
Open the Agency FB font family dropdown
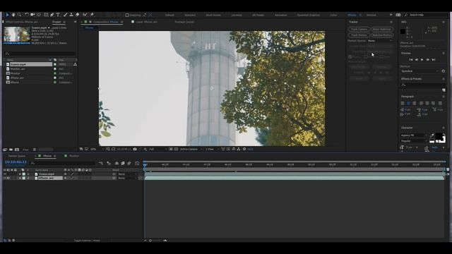(415, 135)
